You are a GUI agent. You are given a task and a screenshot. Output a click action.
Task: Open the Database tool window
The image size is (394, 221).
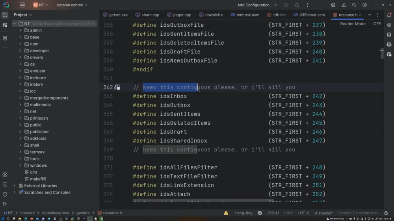389,35
